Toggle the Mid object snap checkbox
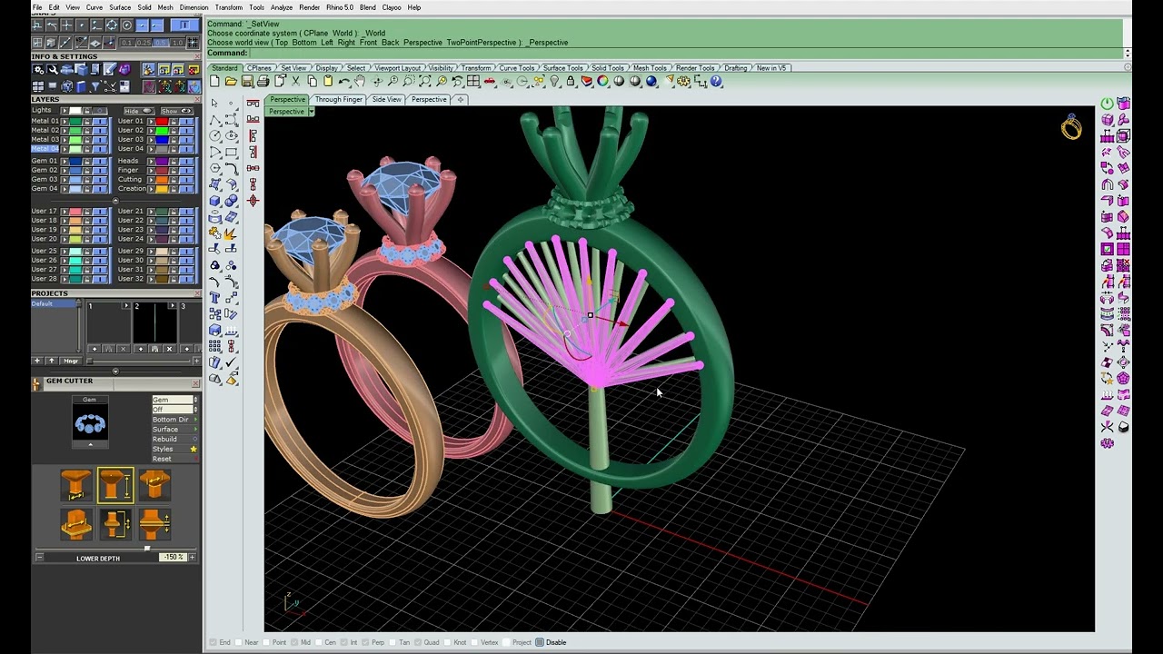The height and width of the screenshot is (654, 1163). 293,642
